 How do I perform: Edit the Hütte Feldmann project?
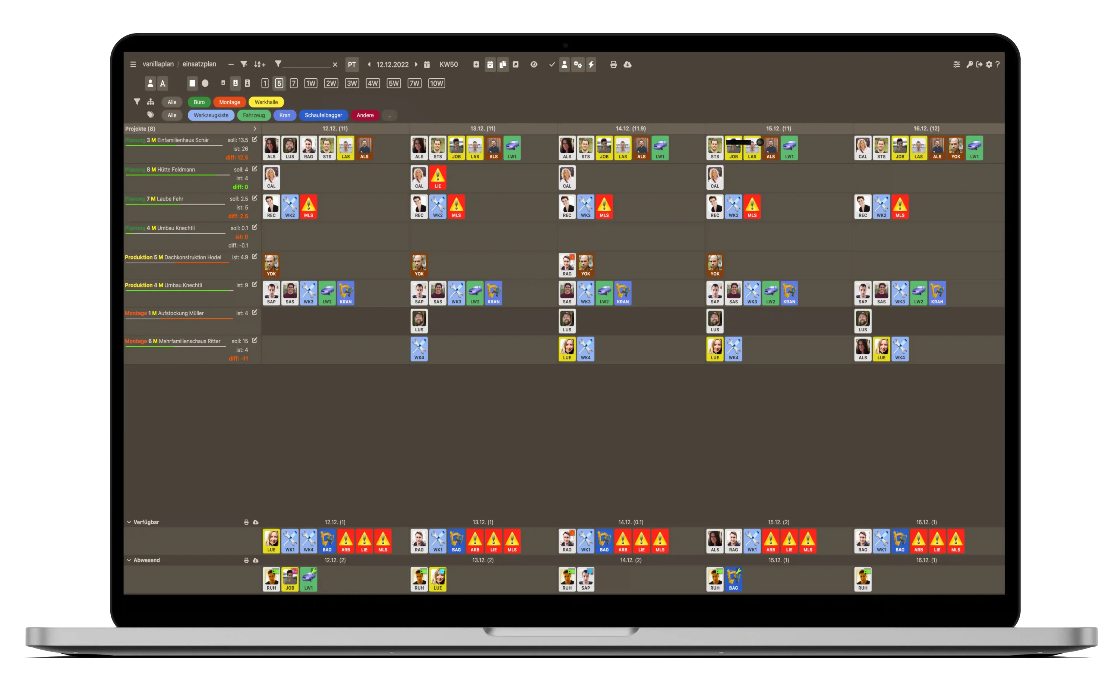click(255, 169)
